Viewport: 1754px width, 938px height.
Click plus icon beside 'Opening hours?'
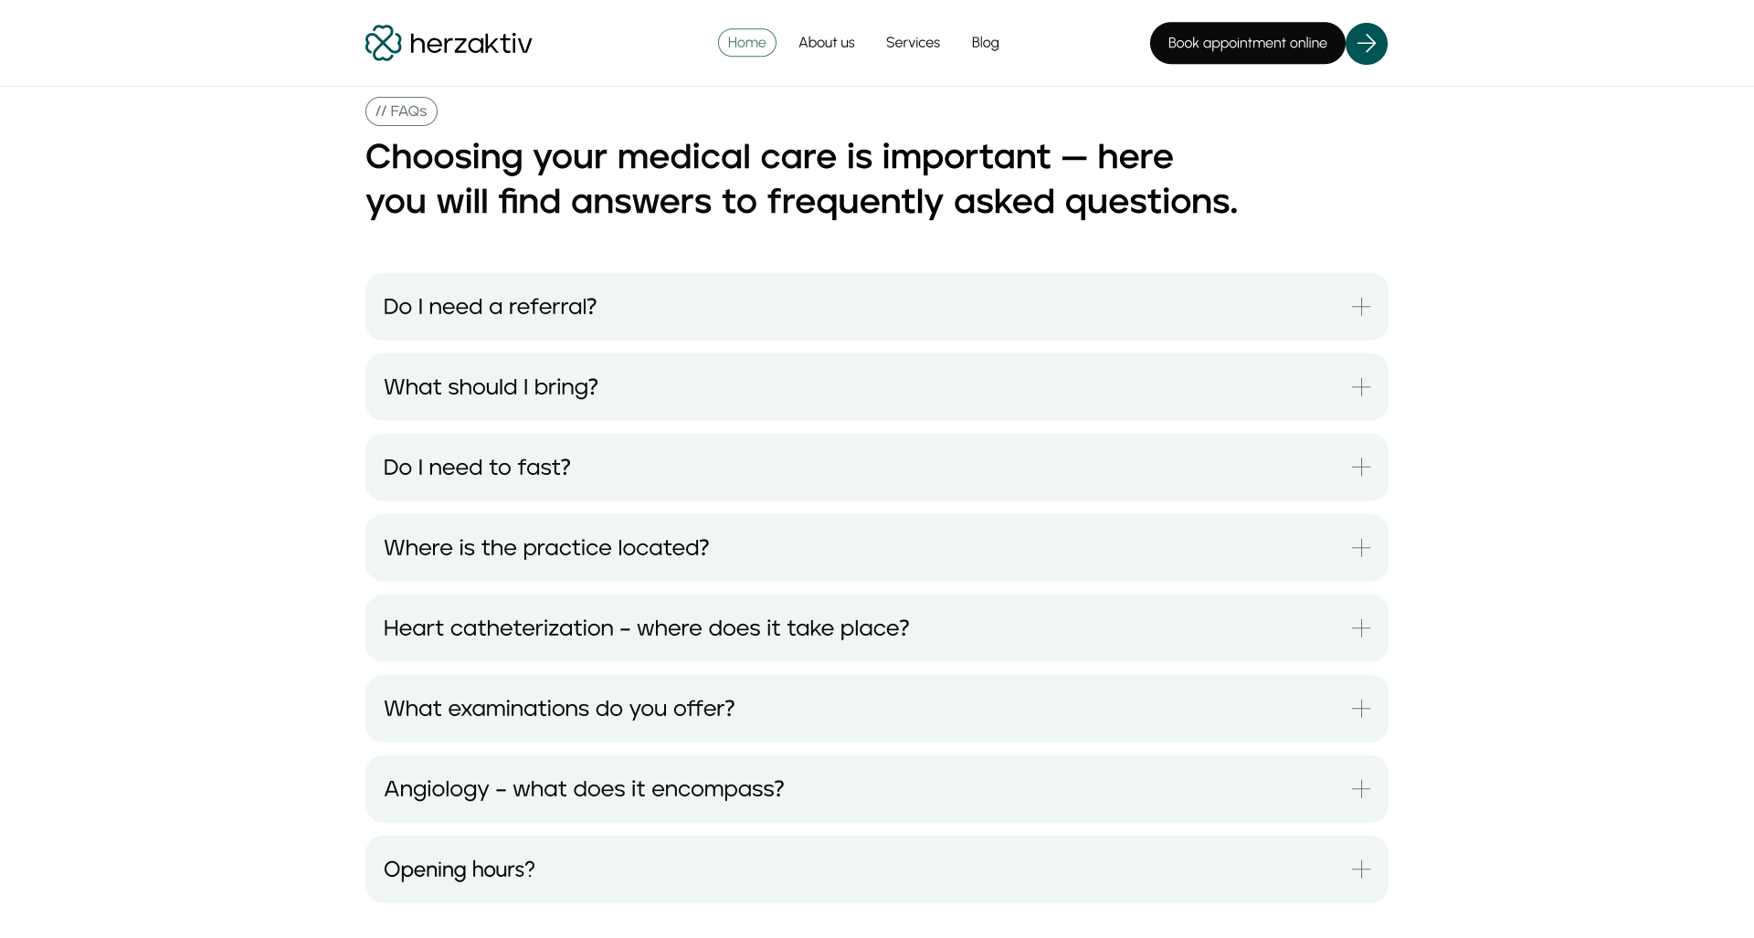[x=1360, y=869]
